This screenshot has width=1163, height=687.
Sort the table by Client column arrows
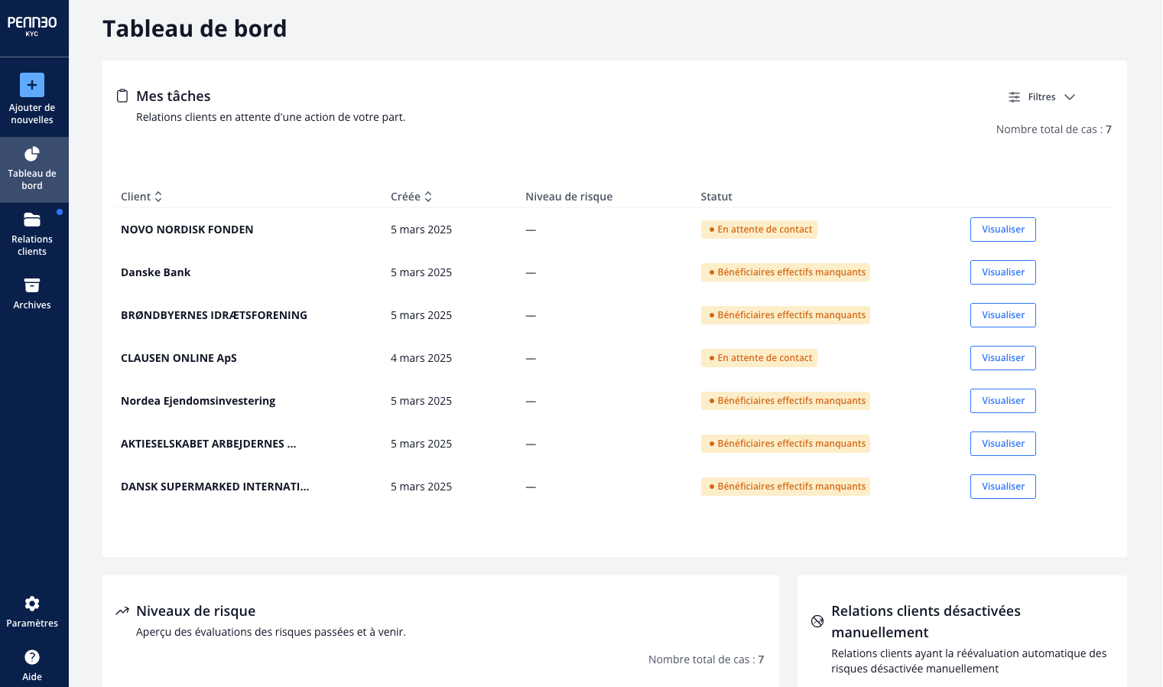(x=158, y=197)
